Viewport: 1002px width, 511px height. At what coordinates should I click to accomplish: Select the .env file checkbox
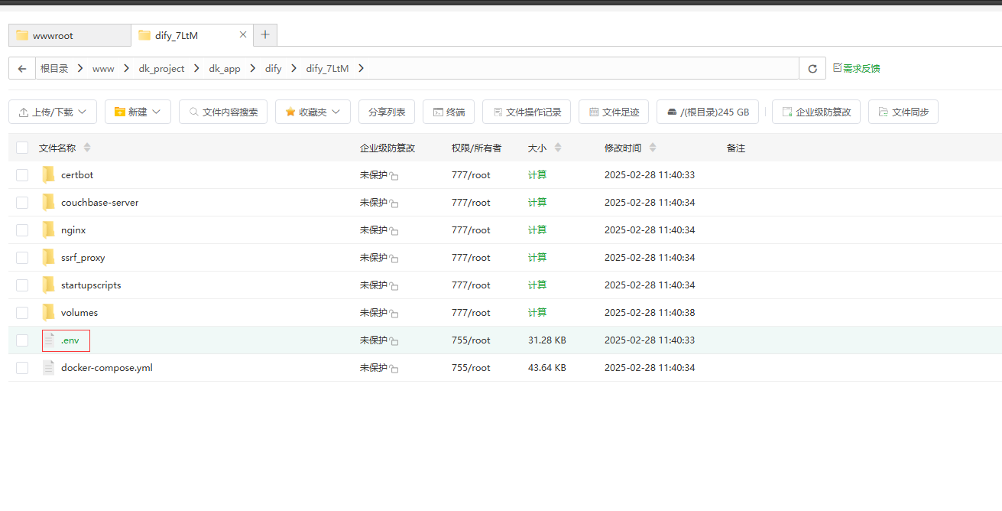pyautogui.click(x=22, y=340)
